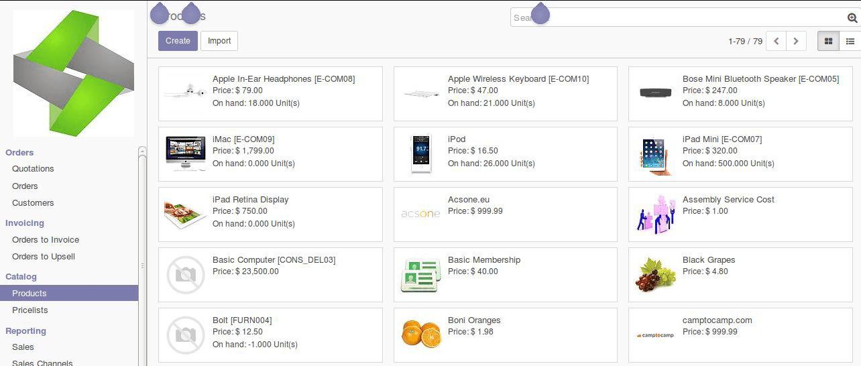Switch to list view
Image resolution: width=861 pixels, height=366 pixels.
(850, 41)
